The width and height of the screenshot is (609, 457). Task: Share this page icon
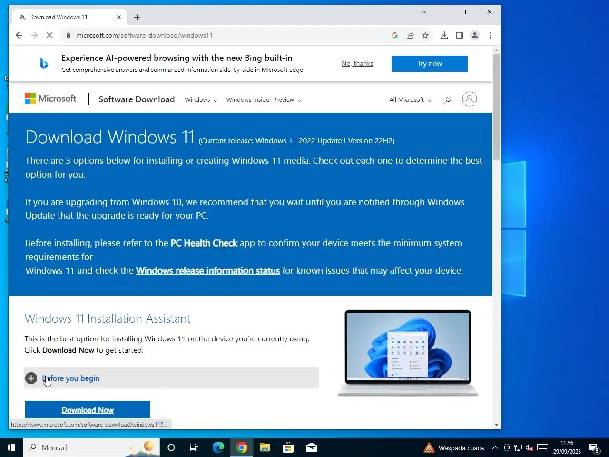[x=410, y=35]
